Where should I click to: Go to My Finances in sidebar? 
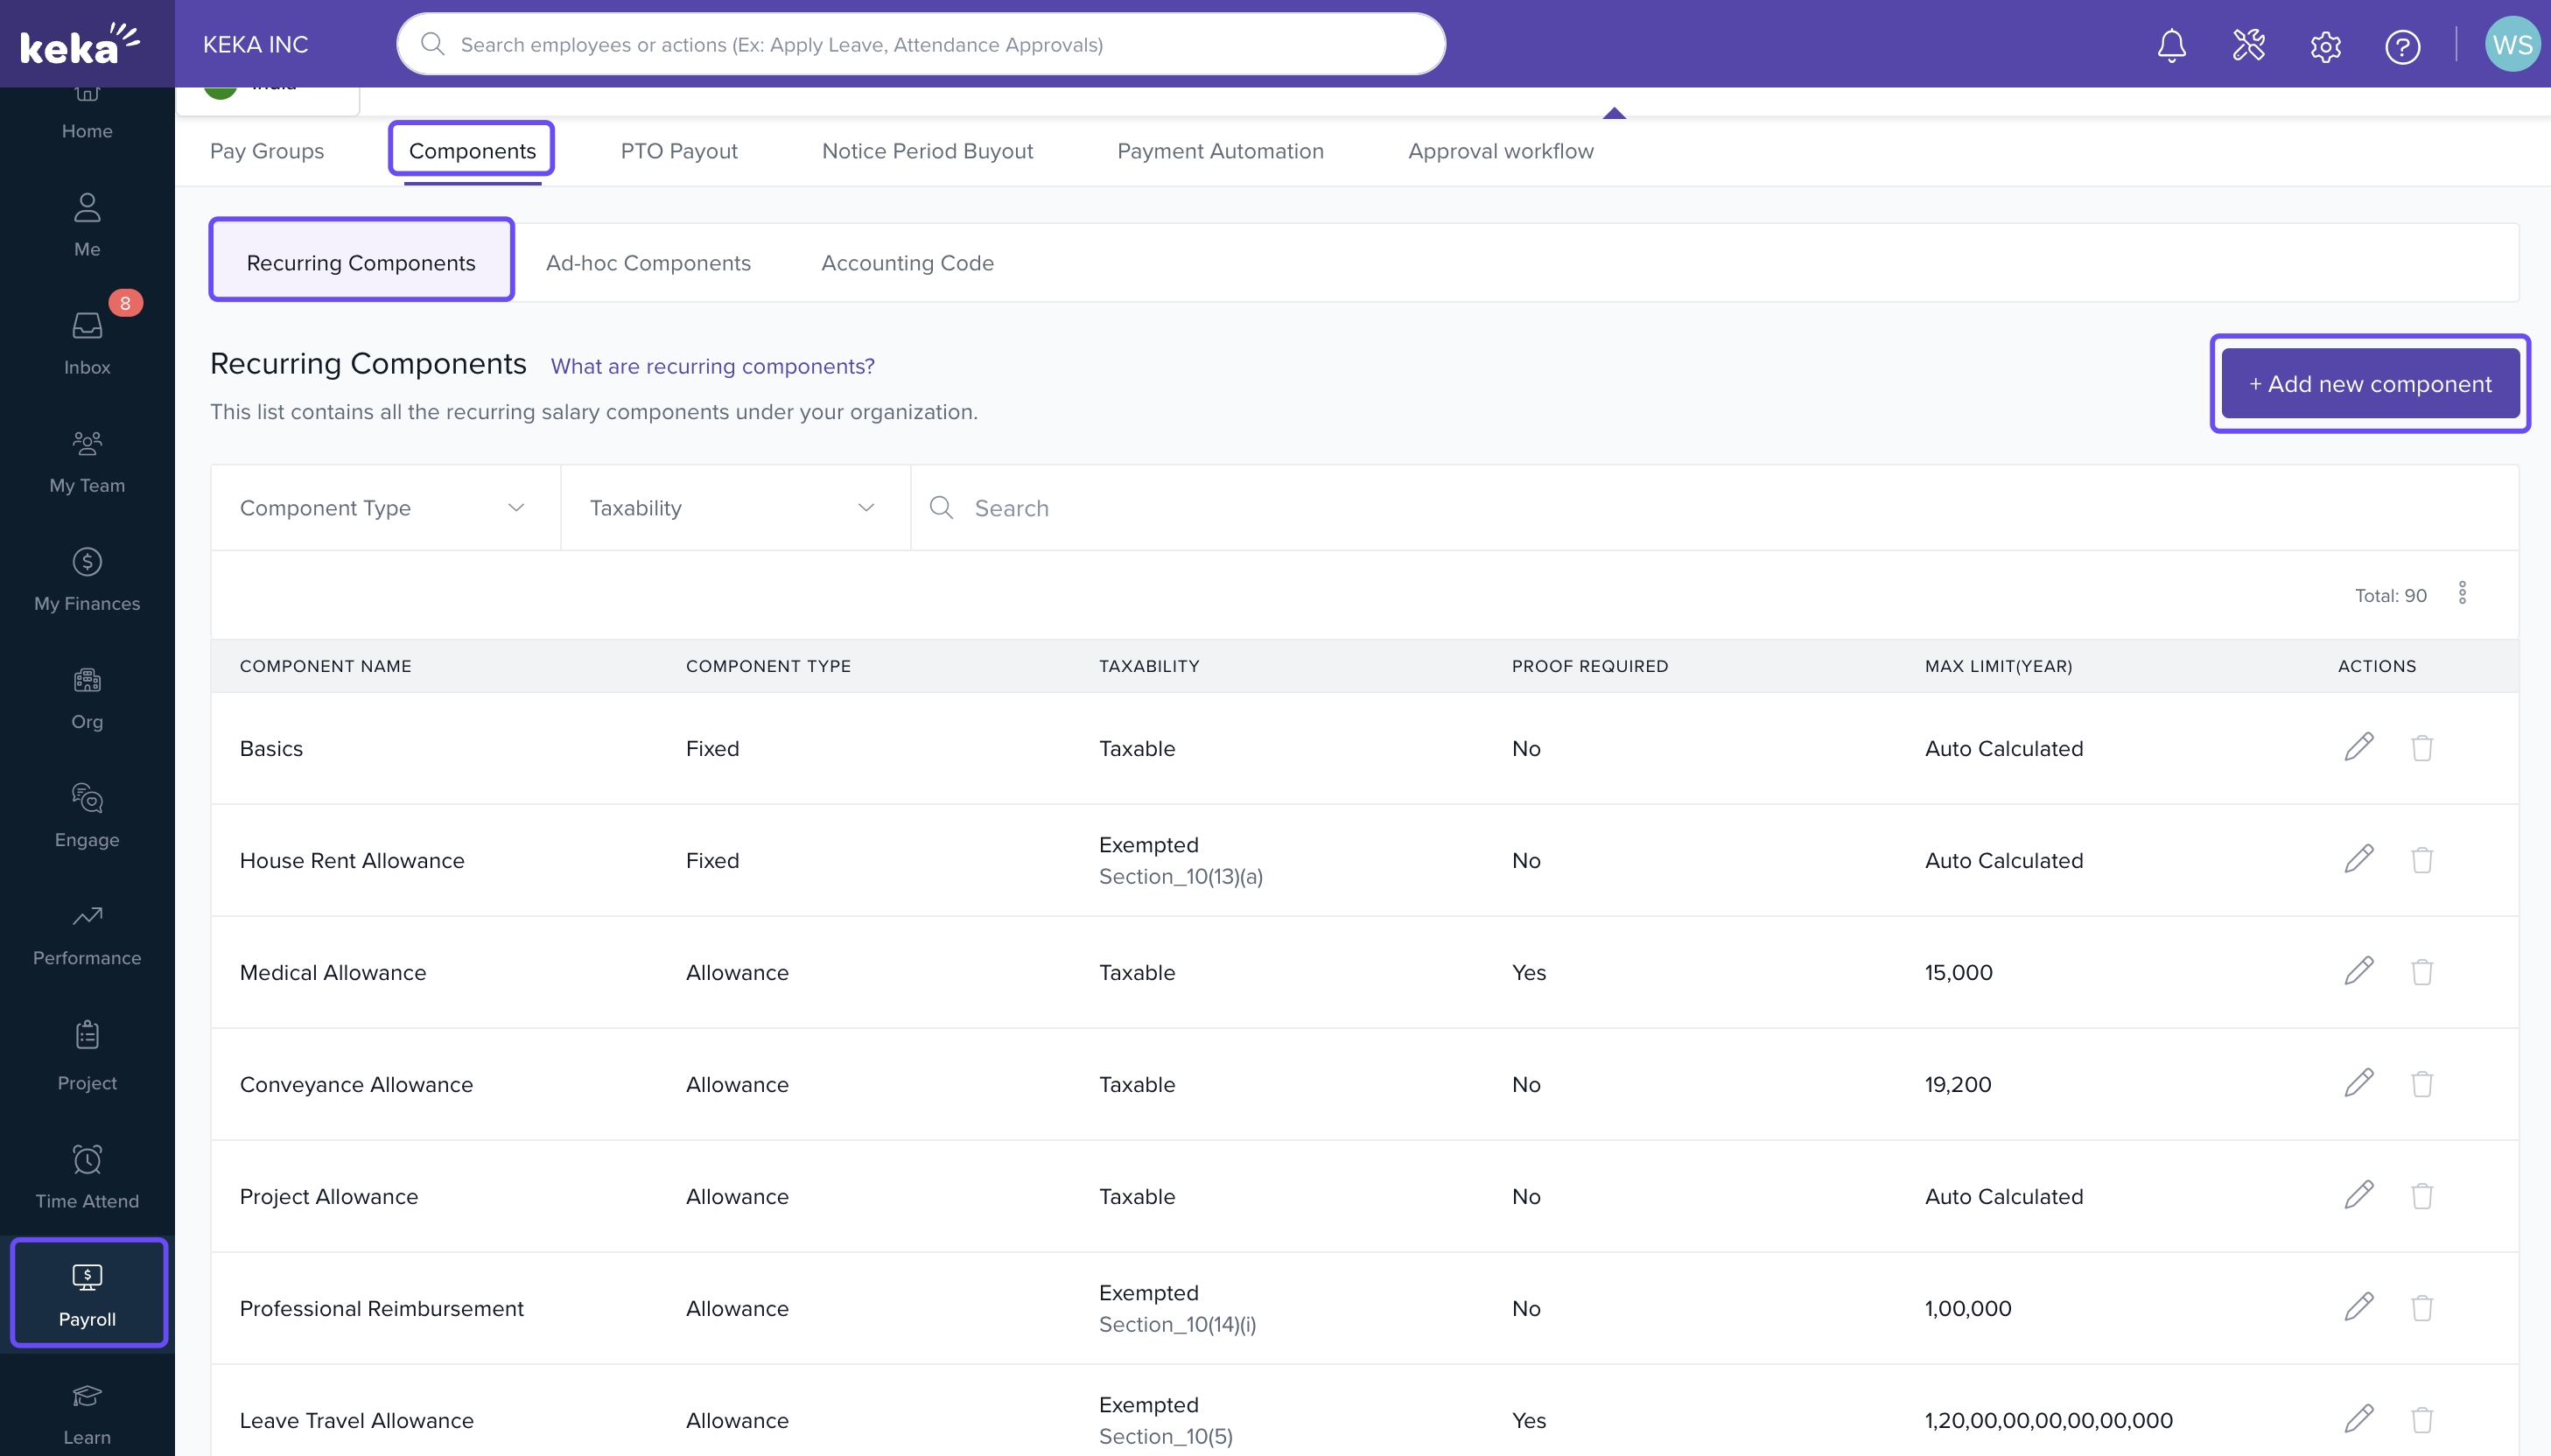coord(87,579)
